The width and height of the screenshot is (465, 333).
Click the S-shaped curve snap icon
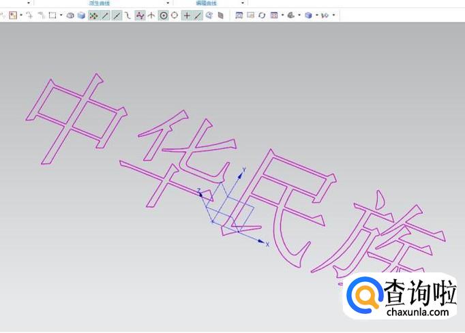(x=127, y=15)
